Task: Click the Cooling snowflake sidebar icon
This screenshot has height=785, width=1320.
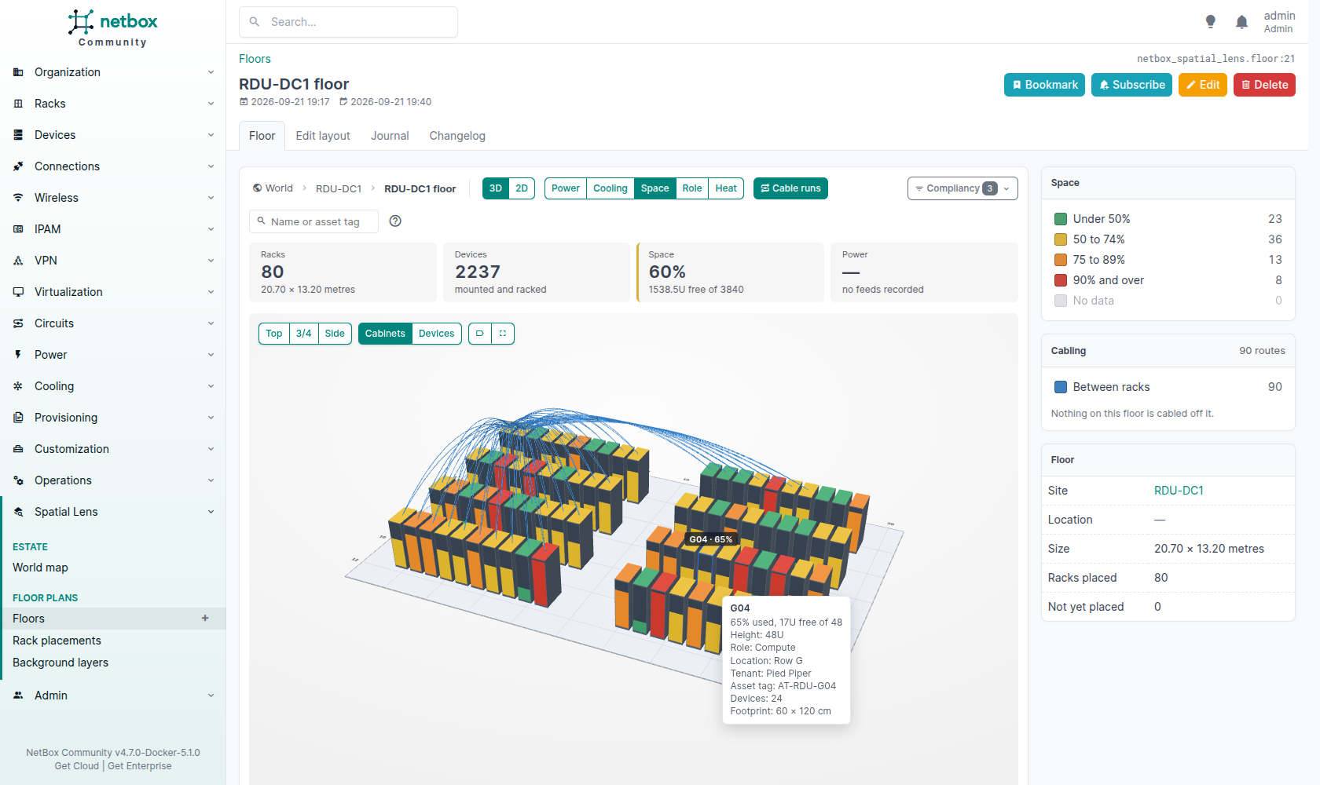Action: (18, 386)
